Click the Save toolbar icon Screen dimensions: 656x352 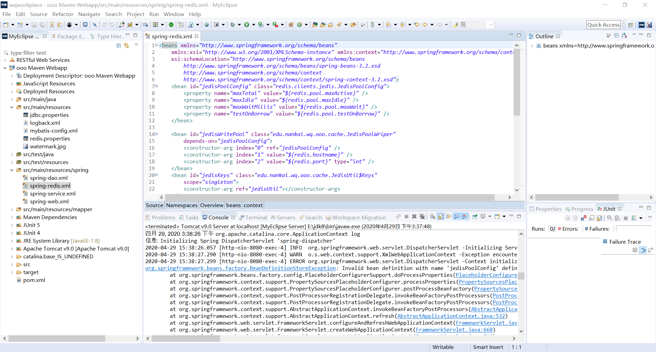point(34,25)
